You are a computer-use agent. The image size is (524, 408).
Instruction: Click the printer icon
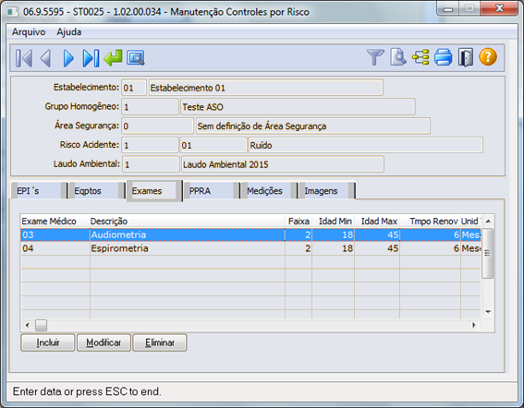click(x=443, y=57)
